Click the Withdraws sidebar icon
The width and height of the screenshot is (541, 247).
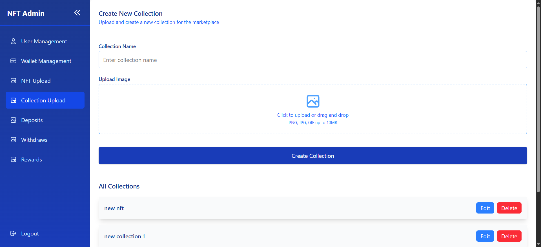14,140
